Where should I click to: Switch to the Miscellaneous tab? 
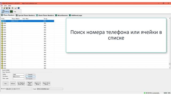(x=61, y=15)
